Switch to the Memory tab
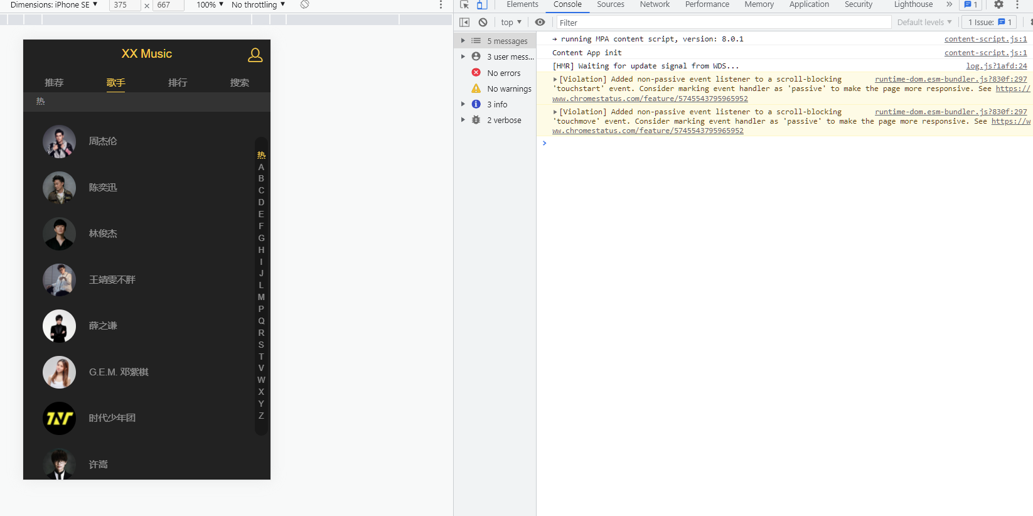 tap(759, 4)
